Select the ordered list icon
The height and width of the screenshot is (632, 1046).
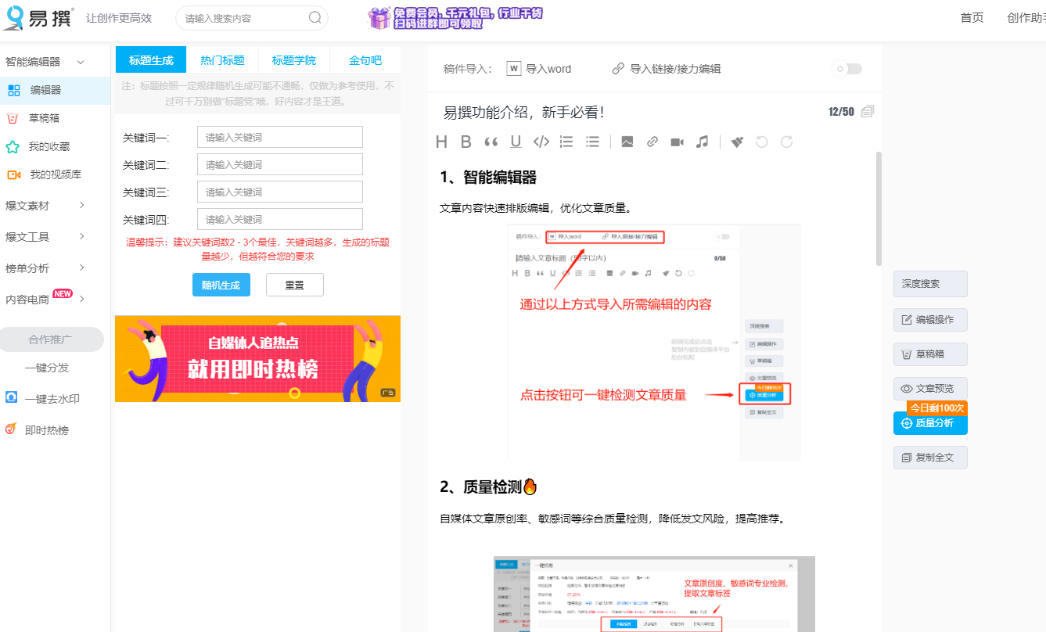pyautogui.click(x=566, y=142)
